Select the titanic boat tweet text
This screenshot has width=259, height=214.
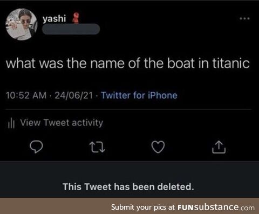click(128, 63)
